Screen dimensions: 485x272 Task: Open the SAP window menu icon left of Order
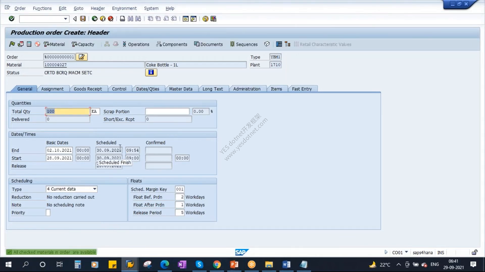pyautogui.click(x=7, y=8)
